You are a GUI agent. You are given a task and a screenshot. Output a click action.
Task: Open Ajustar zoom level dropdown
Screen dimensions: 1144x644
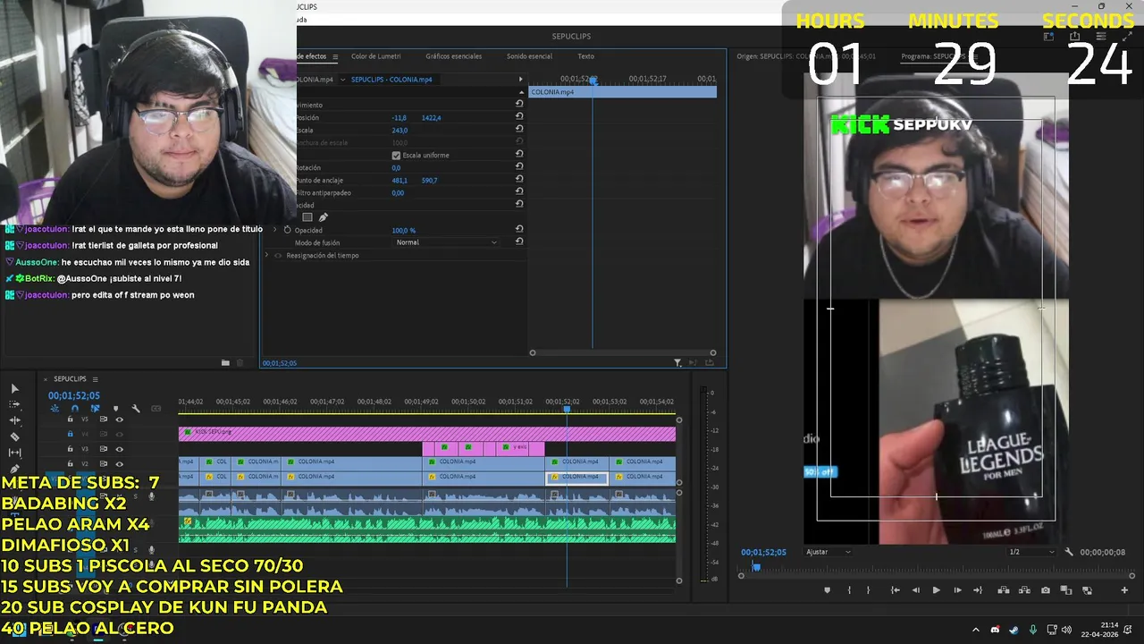[x=829, y=552]
